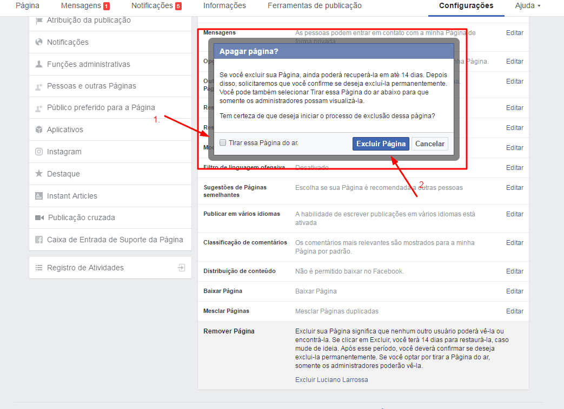Open the Informações tab

[224, 6]
